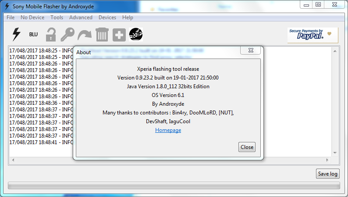Click the 'Version 0.9.23.2 built on' text
The height and width of the screenshot is (197, 348).
coord(145,78)
